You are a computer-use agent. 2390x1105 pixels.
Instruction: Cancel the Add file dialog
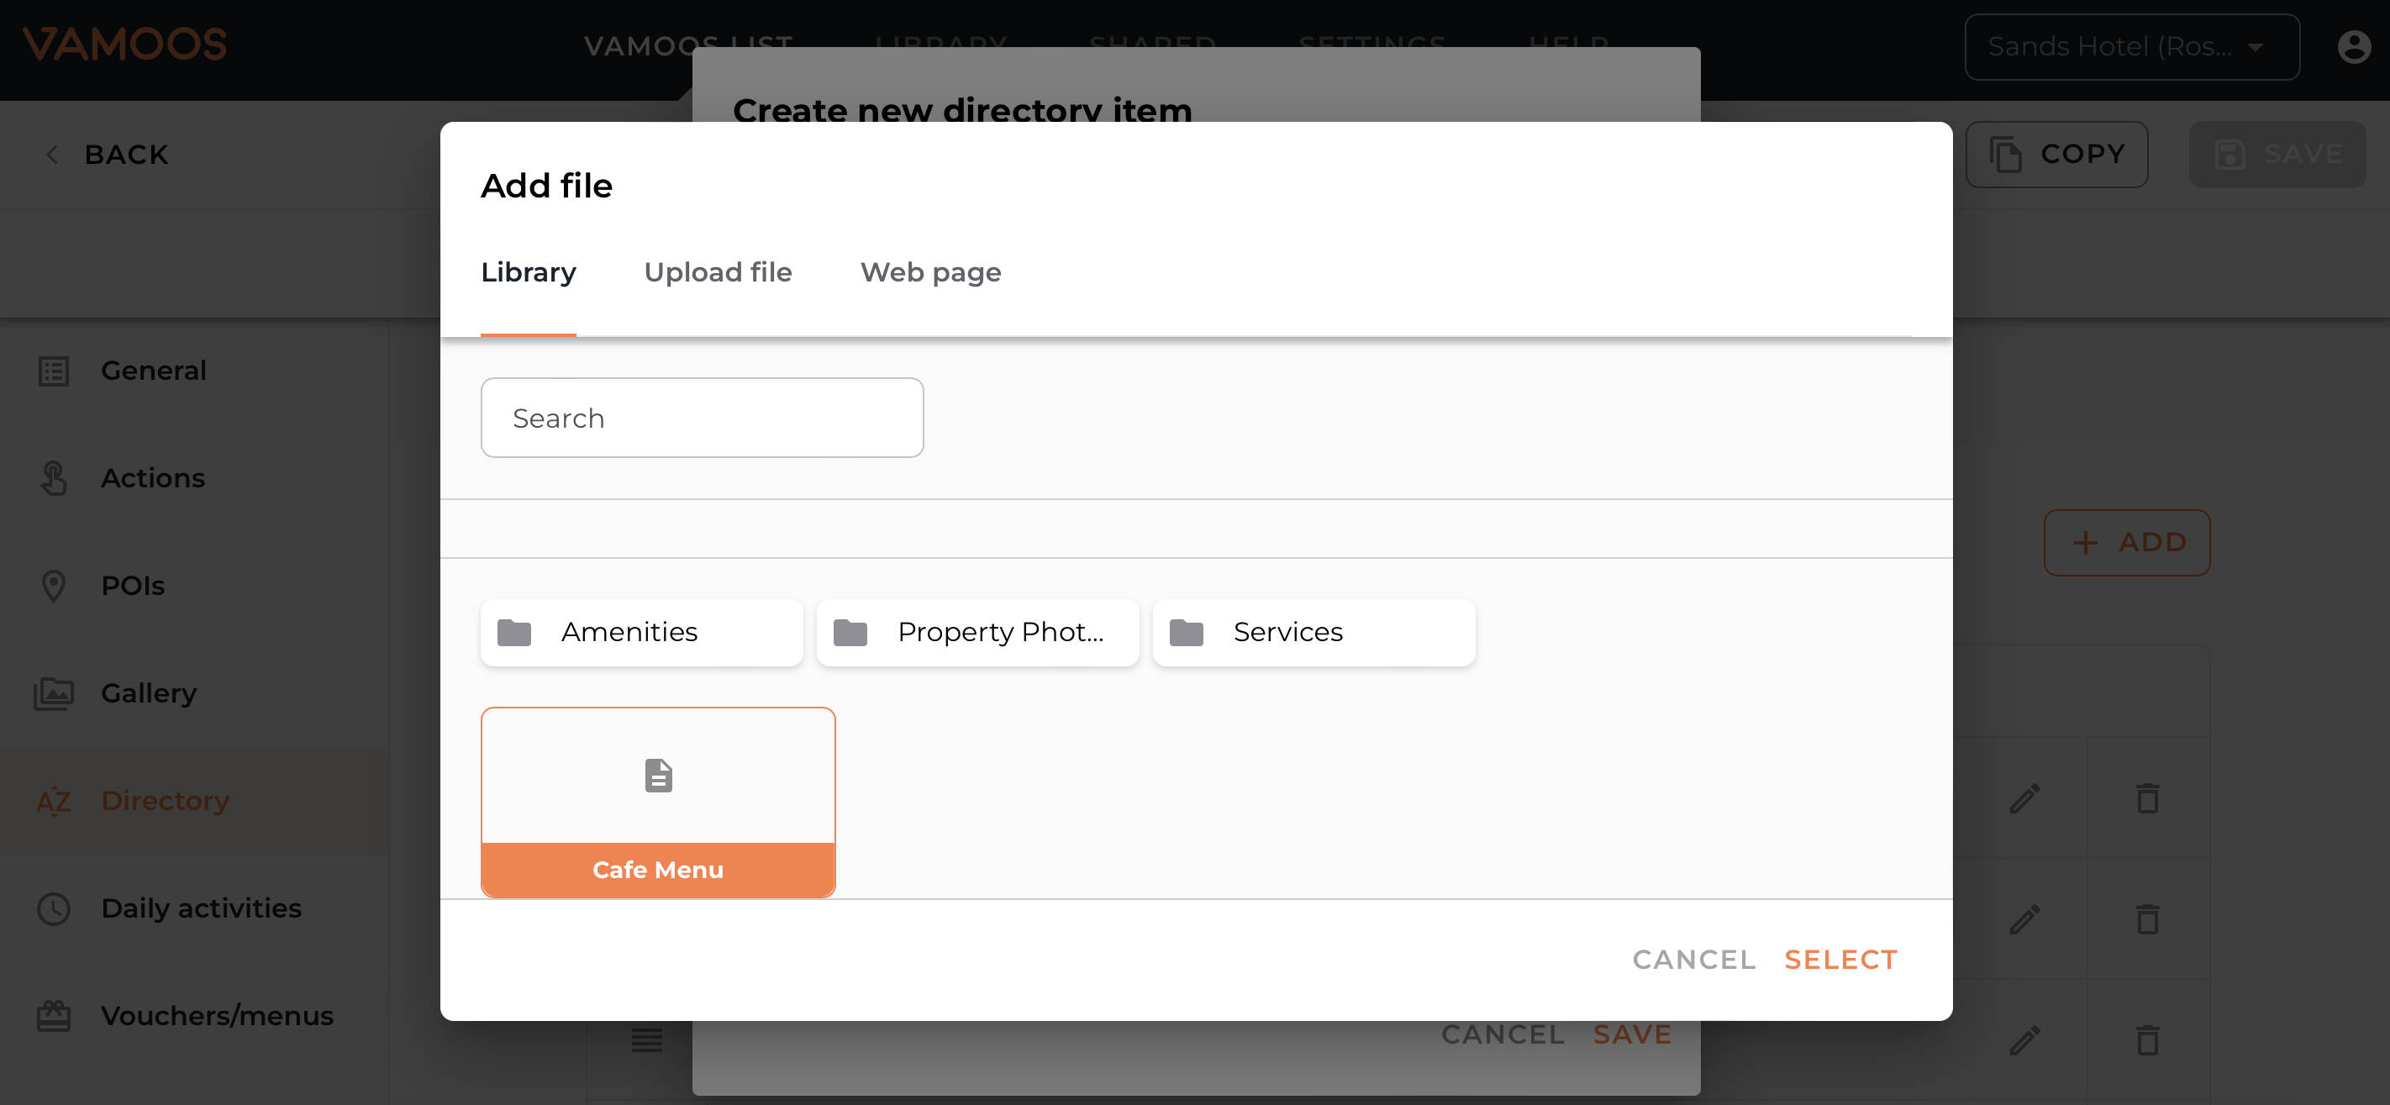pos(1693,960)
